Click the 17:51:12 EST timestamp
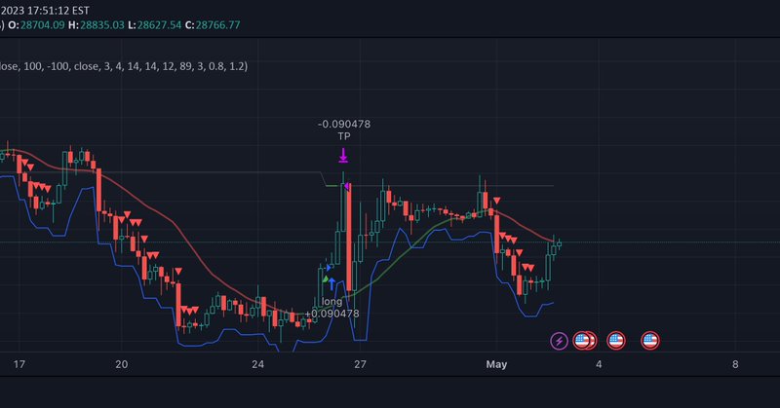The width and height of the screenshot is (780, 408). point(58,10)
